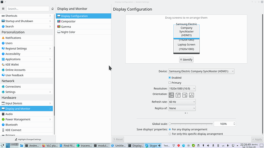
Task: Click the show desktop button
Action: (261, 146)
